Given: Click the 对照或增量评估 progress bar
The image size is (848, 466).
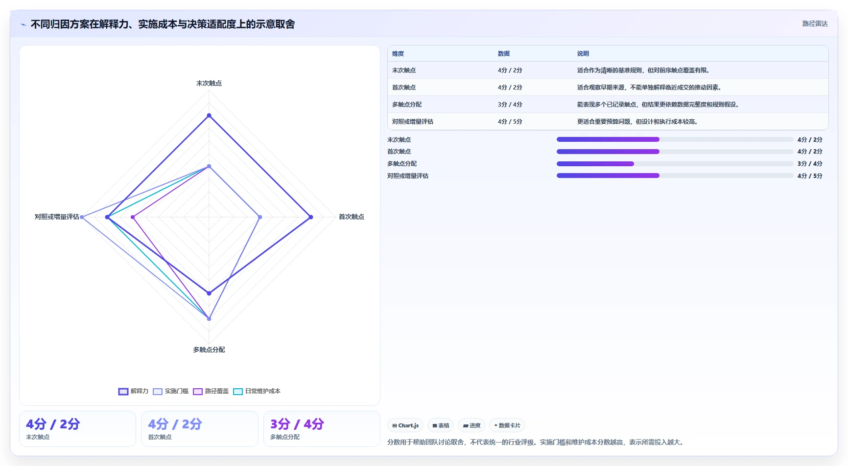Looking at the screenshot, I should 675,176.
